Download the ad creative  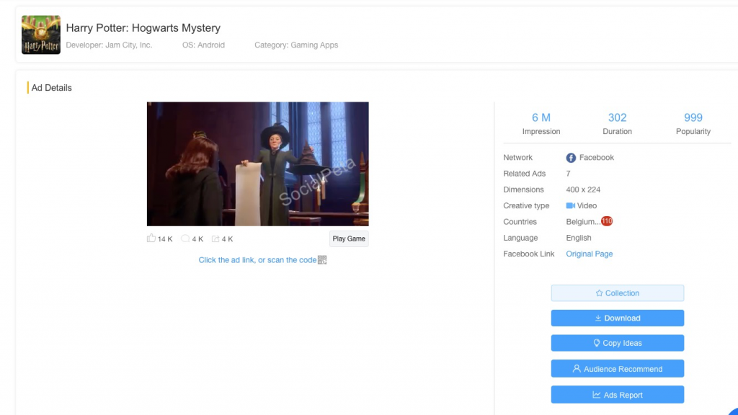click(x=618, y=318)
